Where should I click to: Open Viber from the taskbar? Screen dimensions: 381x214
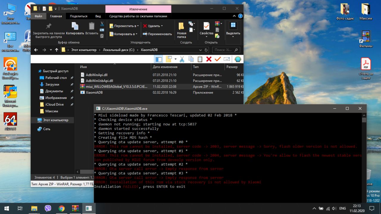point(48,208)
